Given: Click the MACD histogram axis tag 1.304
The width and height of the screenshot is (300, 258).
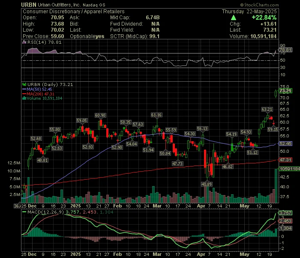Looking at the screenshot, I should [x=285, y=228].
